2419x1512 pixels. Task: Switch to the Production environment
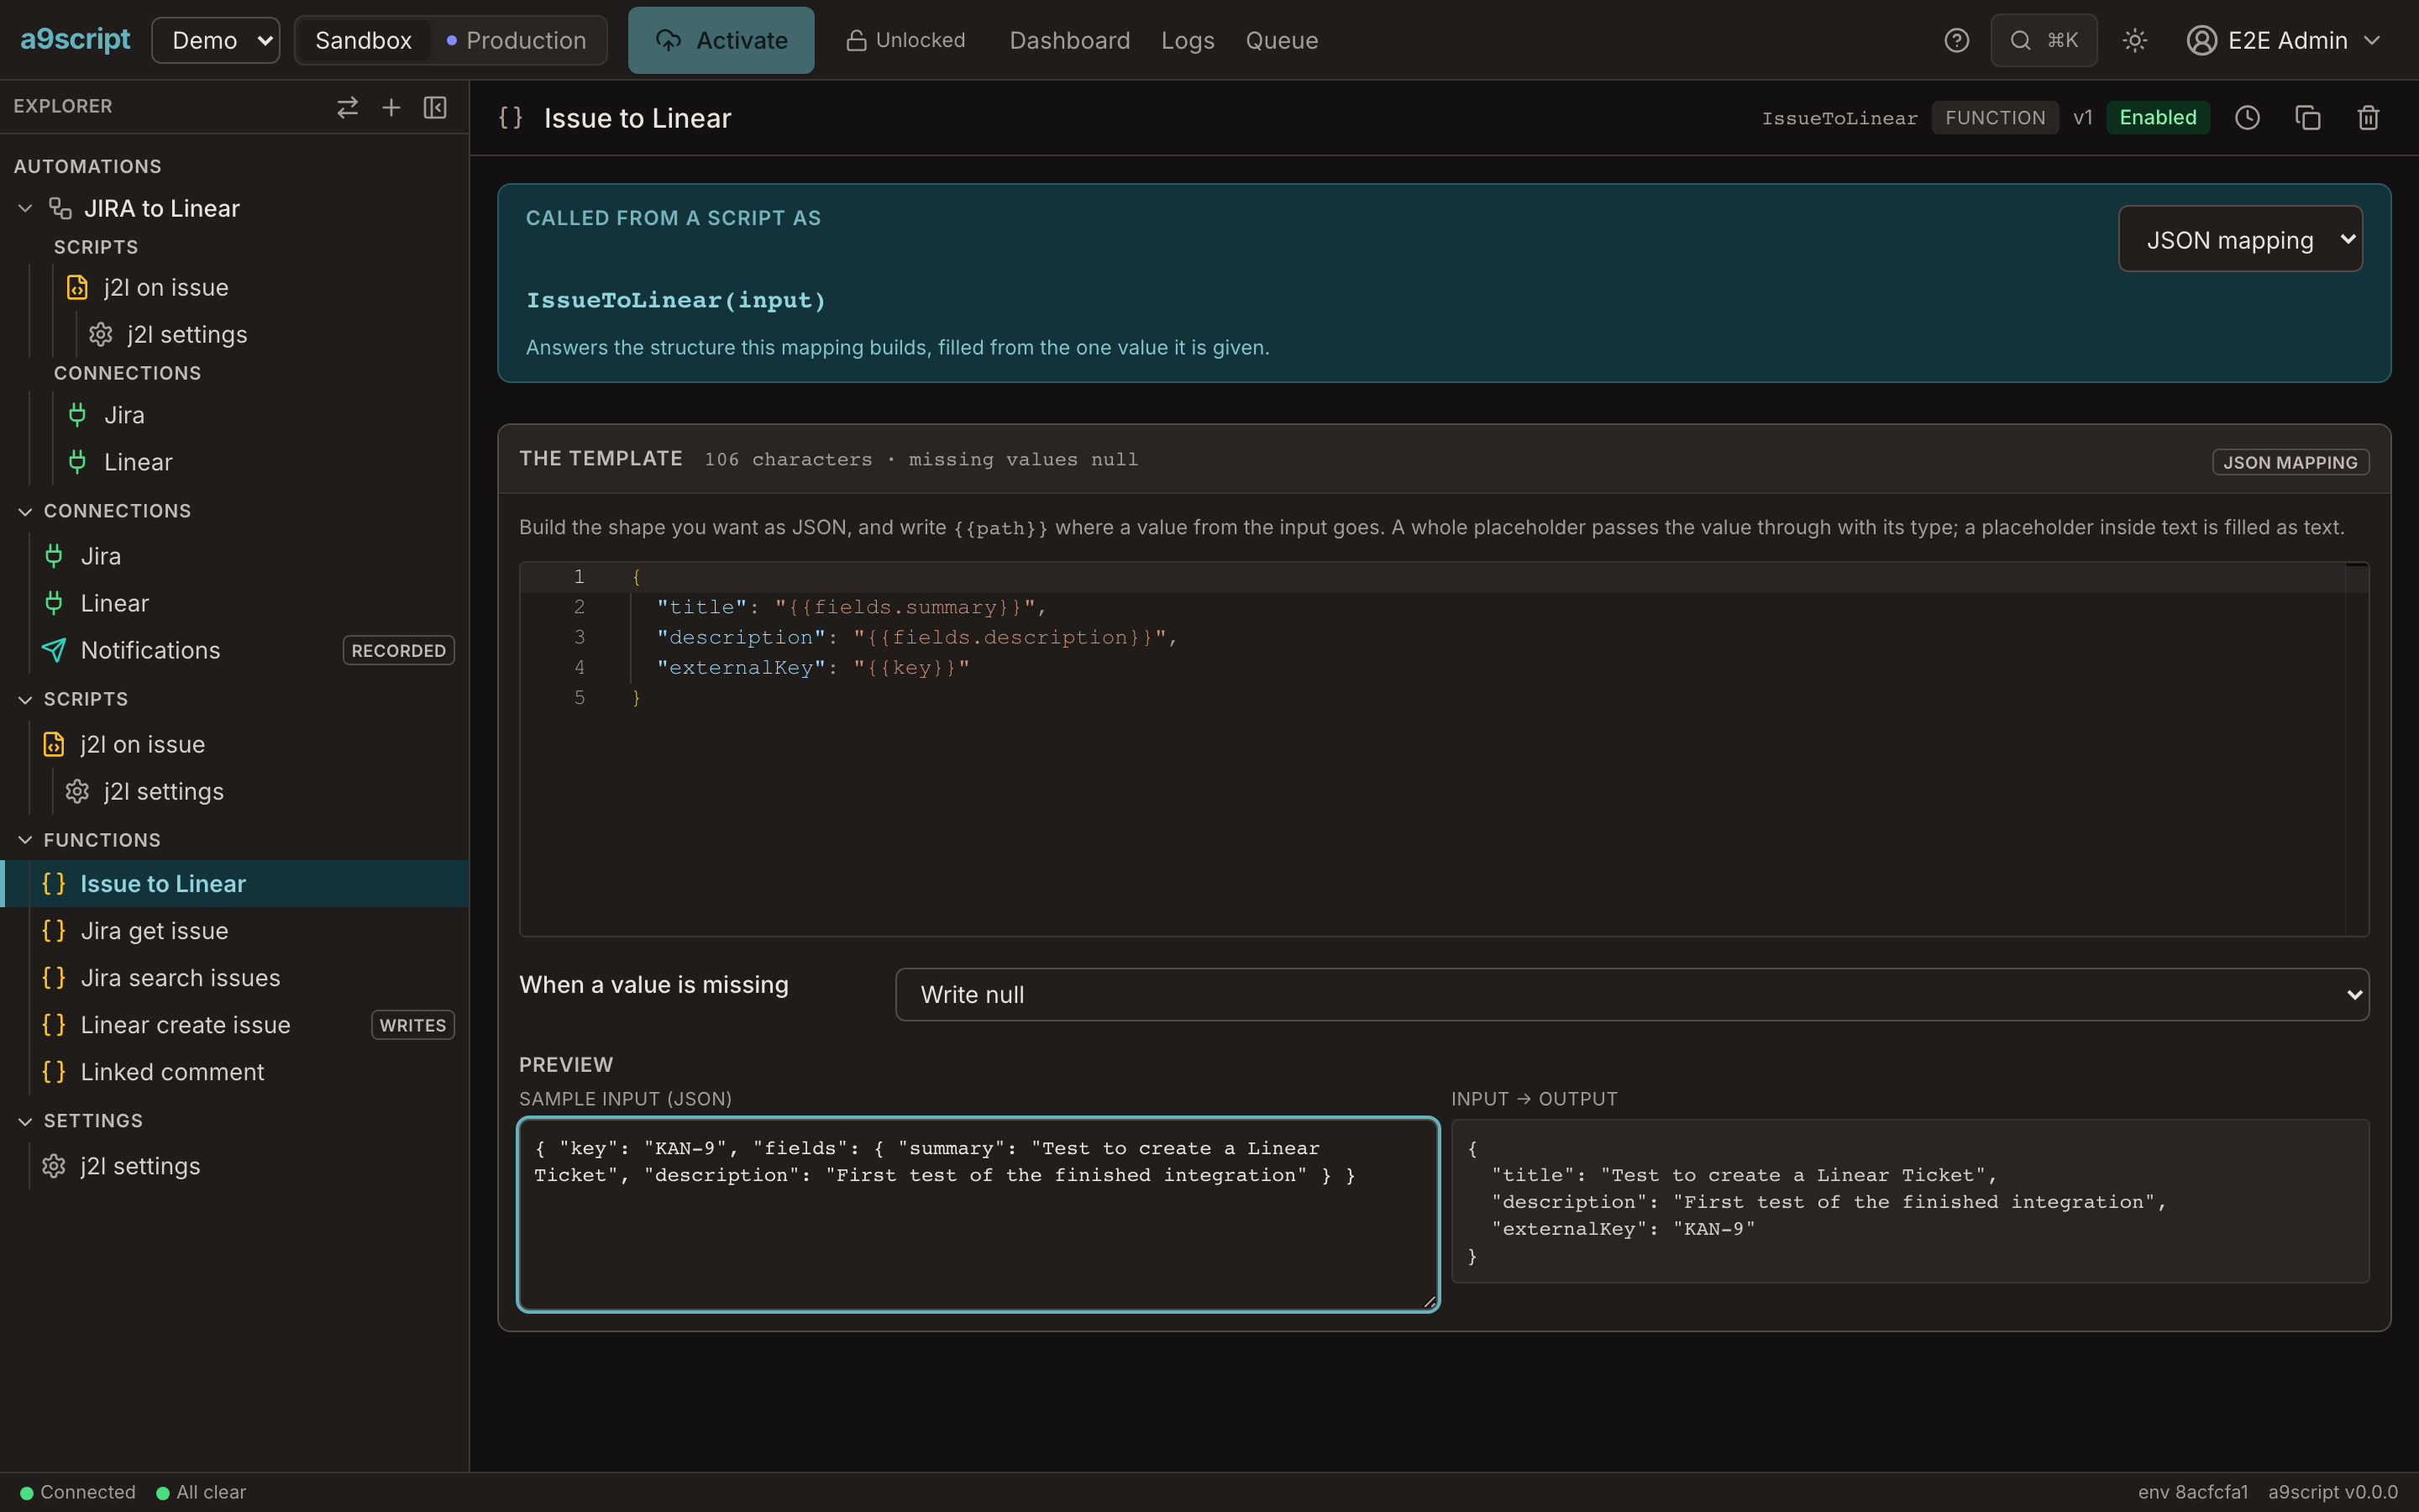[x=516, y=40]
